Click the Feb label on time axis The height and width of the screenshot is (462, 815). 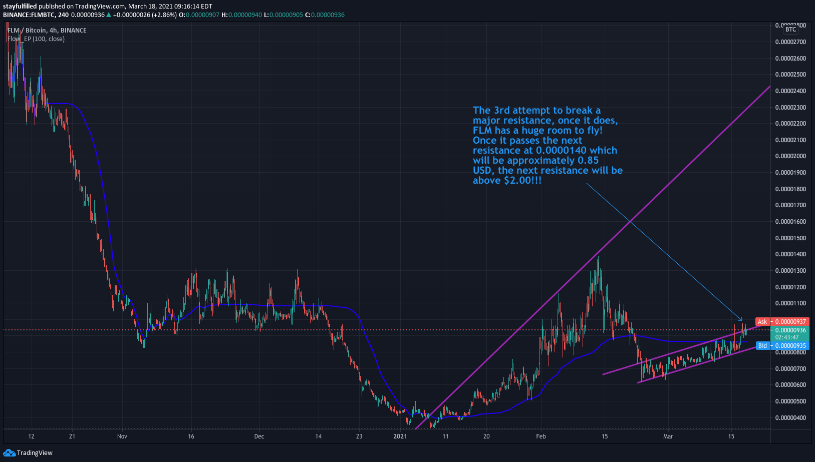(541, 436)
